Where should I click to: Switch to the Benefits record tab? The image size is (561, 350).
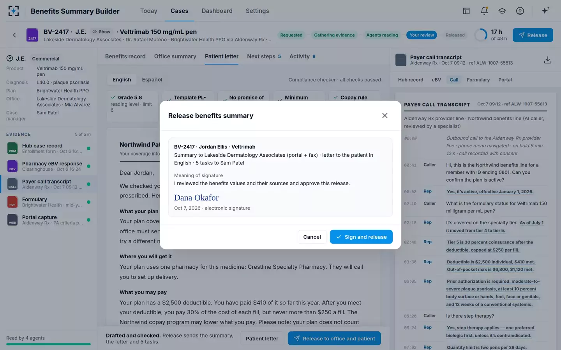(x=125, y=56)
